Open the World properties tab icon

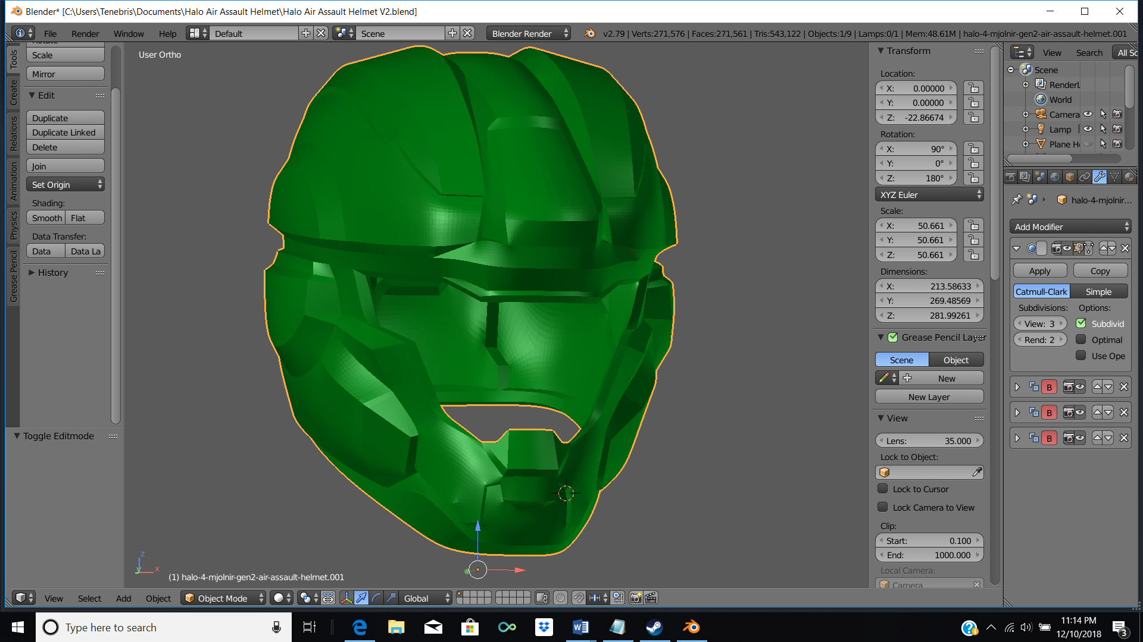1055,177
